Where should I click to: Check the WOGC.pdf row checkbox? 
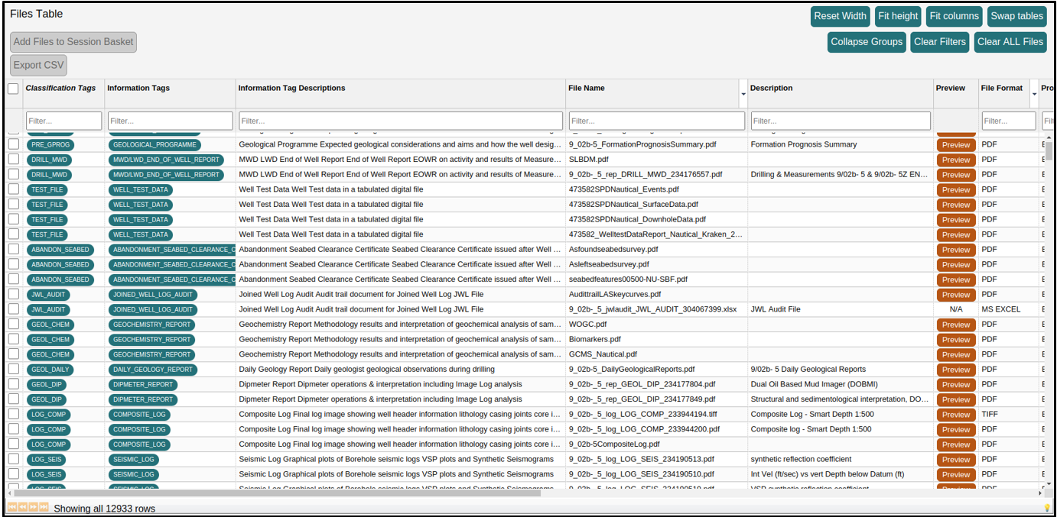pyautogui.click(x=13, y=325)
